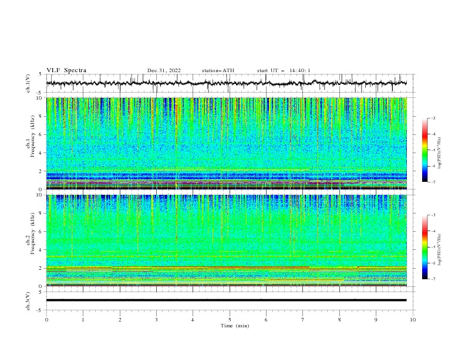Click the '-3' label on ch.1 color bar
Viewport: 465px width, 359px height.
click(x=433, y=118)
